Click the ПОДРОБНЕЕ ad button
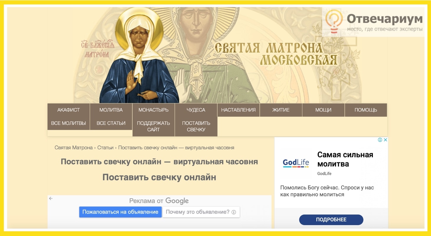 [x=331, y=219]
